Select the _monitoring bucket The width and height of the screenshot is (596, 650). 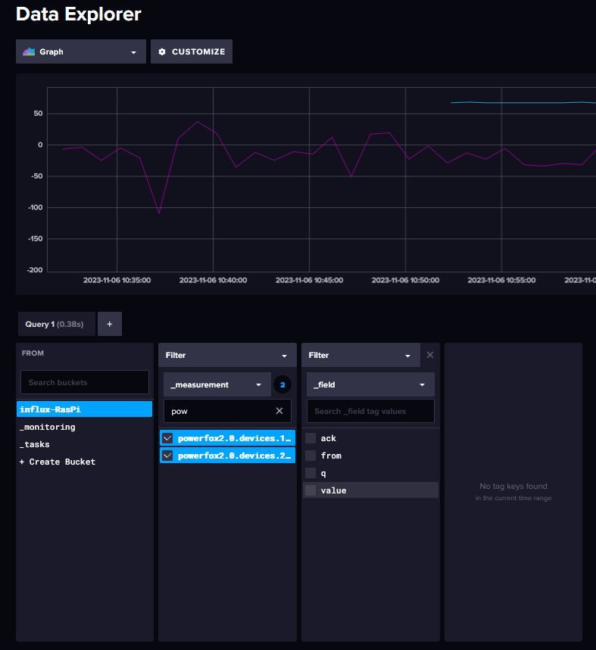click(x=48, y=427)
